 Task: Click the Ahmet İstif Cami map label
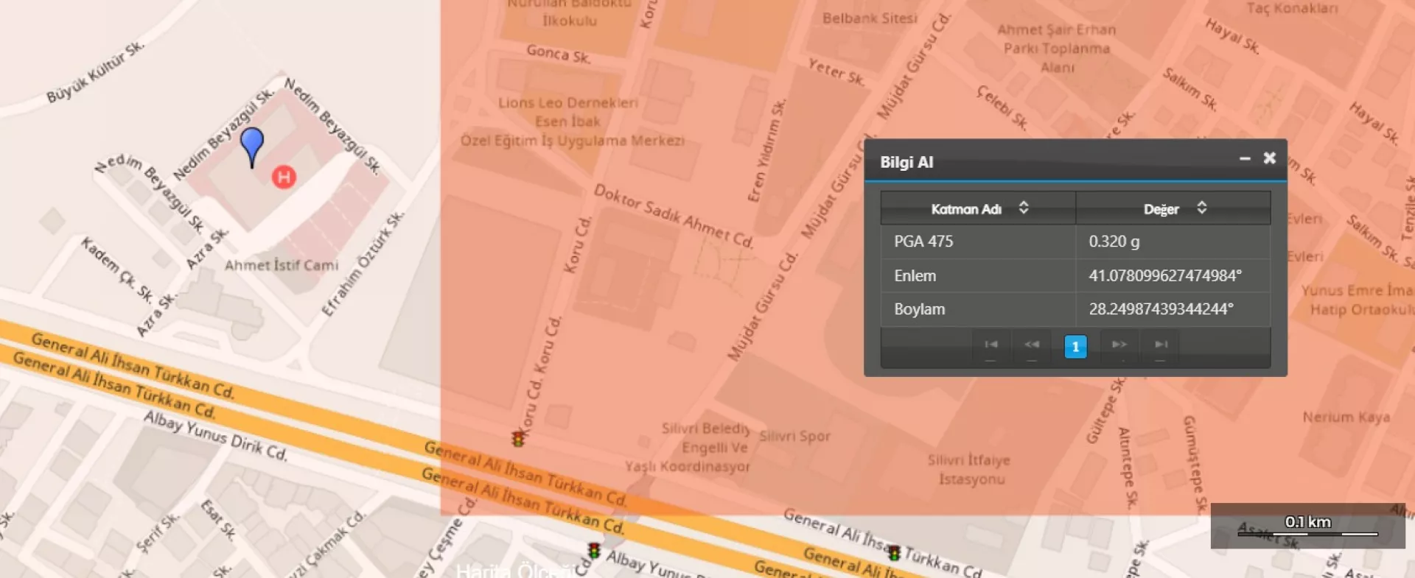(x=282, y=265)
